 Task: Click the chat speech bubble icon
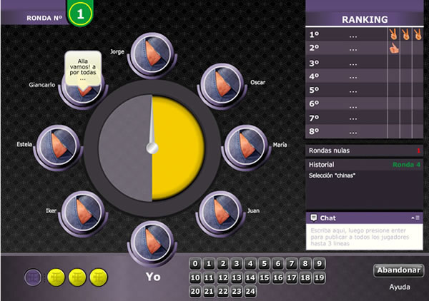pyautogui.click(x=313, y=218)
